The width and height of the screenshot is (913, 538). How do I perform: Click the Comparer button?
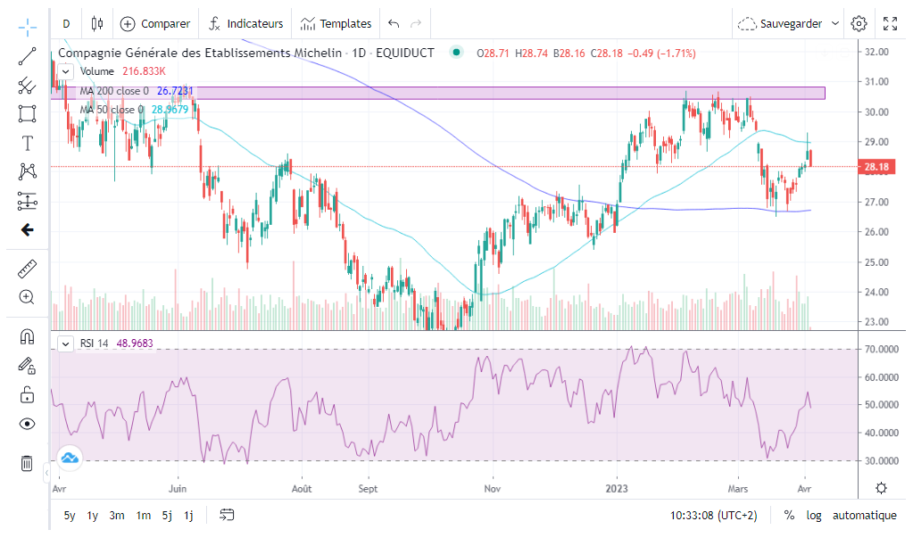tap(155, 23)
